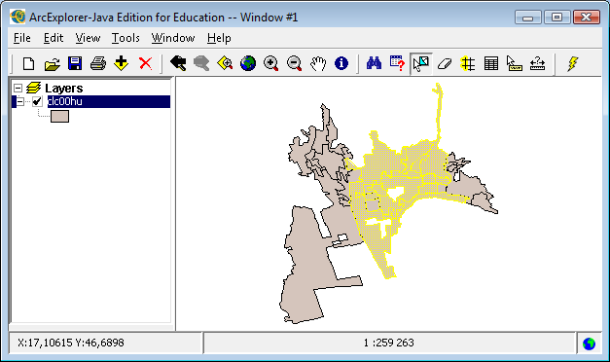Click the clc00hu layer color symbol swatch
The width and height of the screenshot is (610, 362).
click(60, 116)
